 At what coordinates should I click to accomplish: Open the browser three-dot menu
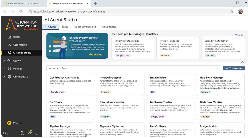point(246,12)
